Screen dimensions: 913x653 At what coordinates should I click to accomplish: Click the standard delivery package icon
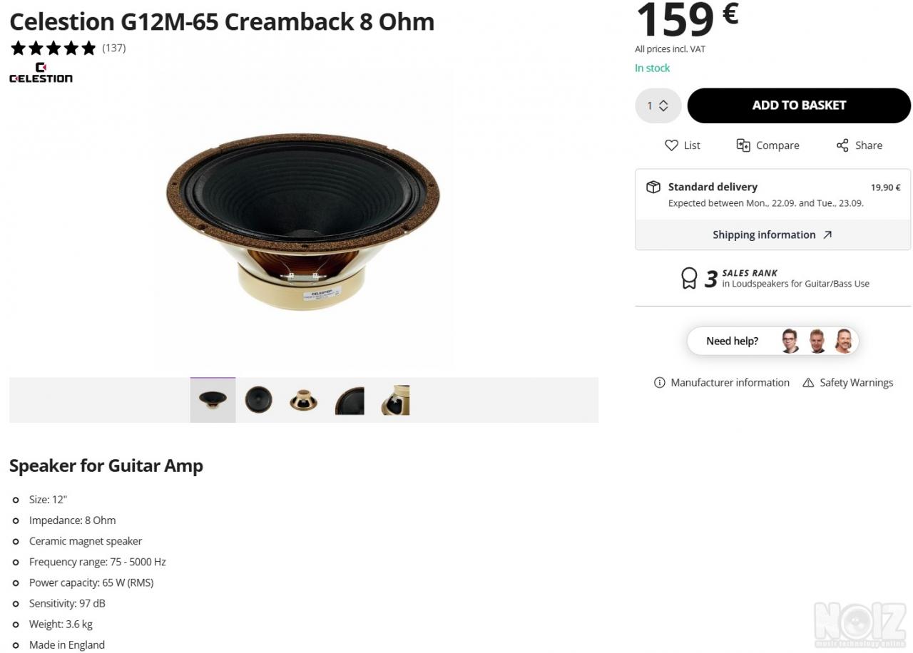point(653,187)
